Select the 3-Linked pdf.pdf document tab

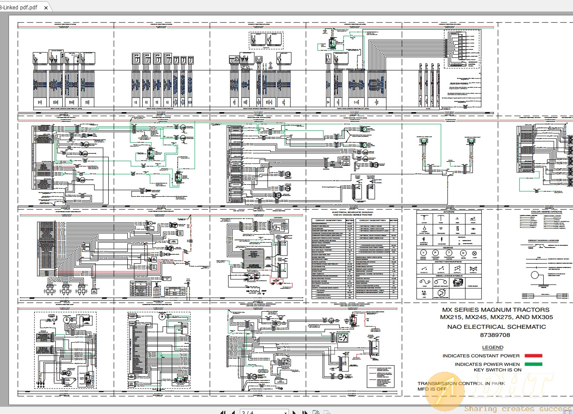[19, 7]
